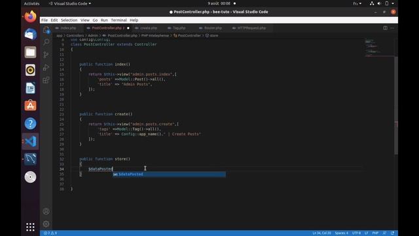Open the Explorer view in the activity bar
419x236 pixels.
point(46,29)
